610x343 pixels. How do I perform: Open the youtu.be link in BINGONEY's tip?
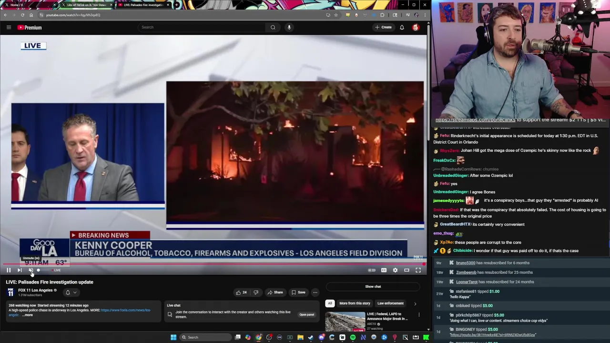point(492,335)
